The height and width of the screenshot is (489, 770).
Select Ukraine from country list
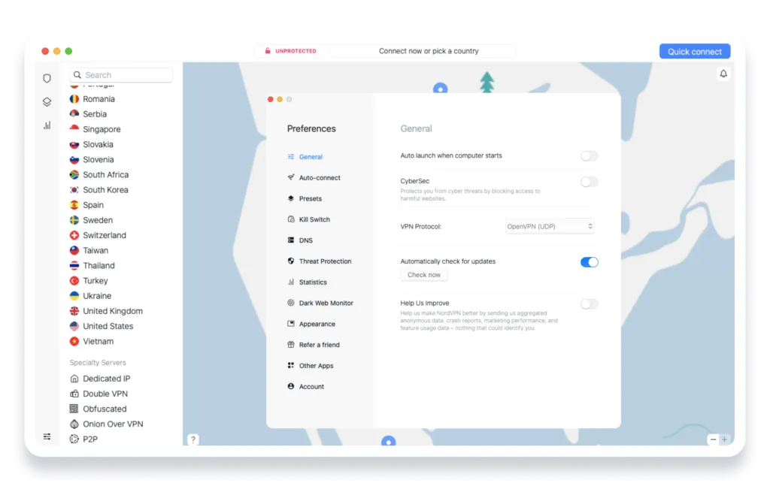tap(97, 296)
